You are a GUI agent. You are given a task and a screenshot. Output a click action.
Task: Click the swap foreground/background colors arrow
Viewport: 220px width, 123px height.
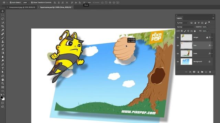coord(4,94)
